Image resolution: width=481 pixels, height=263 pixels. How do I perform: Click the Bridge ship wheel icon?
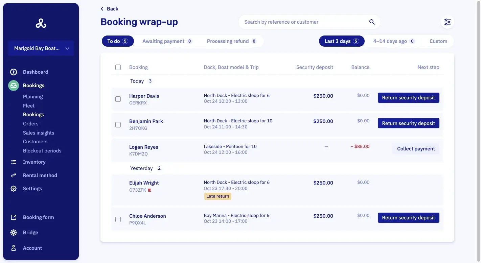pyautogui.click(x=14, y=233)
